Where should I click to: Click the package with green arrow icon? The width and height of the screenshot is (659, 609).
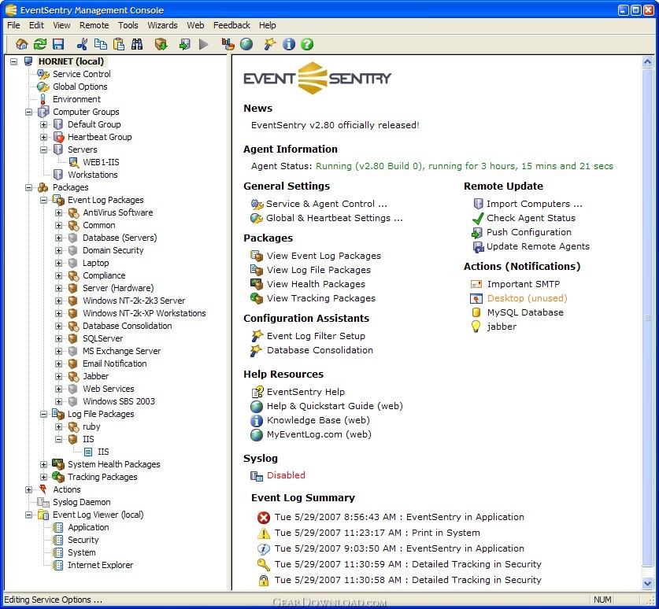tap(161, 44)
